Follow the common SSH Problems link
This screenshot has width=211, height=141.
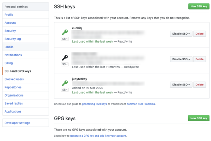[141, 104]
